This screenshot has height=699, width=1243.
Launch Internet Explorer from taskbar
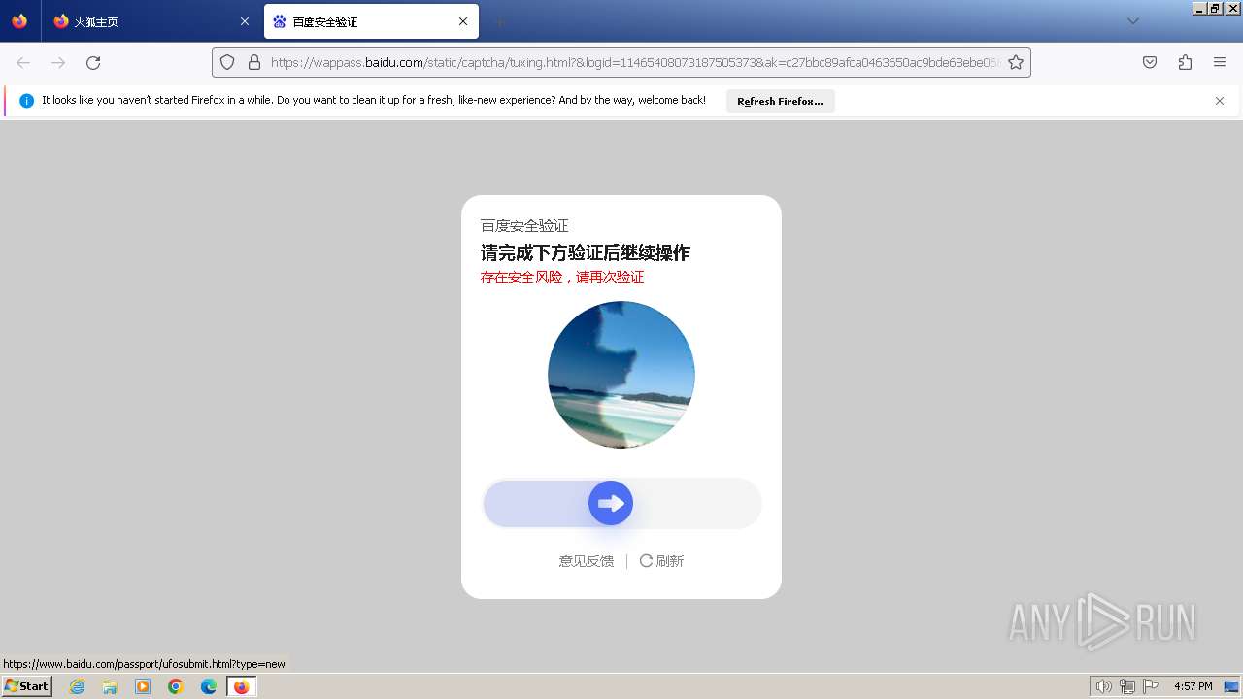tap(77, 686)
